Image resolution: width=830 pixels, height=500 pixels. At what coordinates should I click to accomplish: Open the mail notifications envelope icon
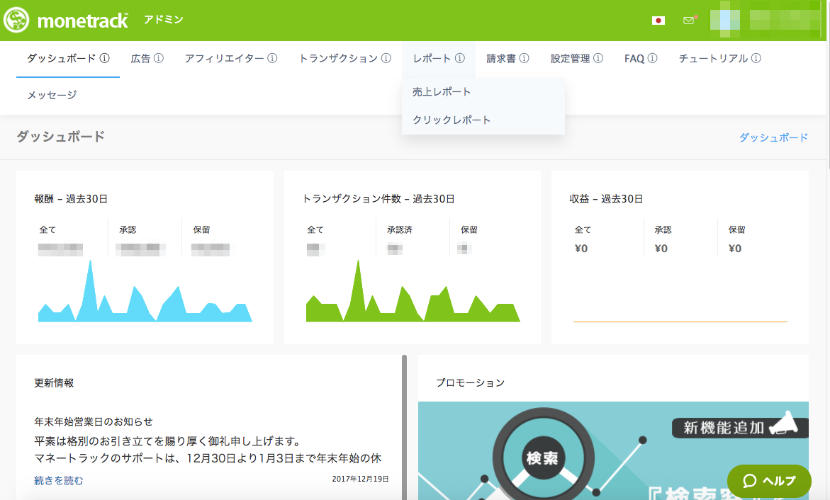click(x=688, y=21)
